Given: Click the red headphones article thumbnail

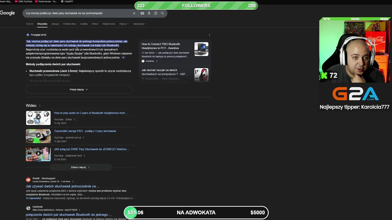Looking at the screenshot, I should (201, 75).
